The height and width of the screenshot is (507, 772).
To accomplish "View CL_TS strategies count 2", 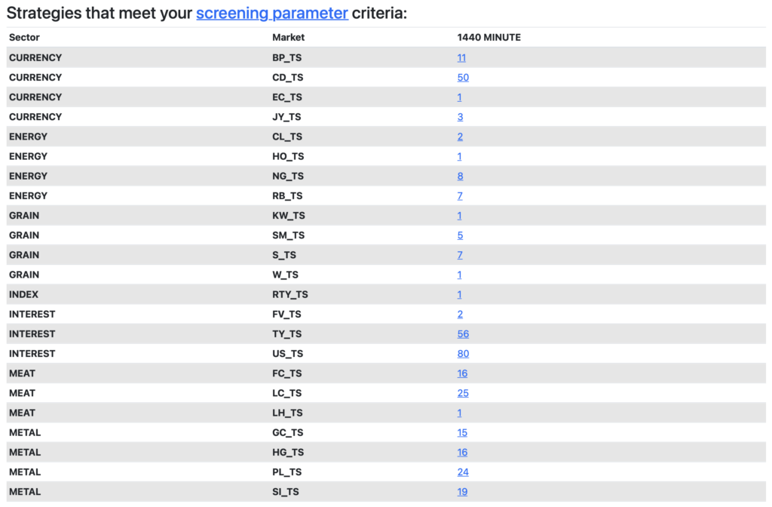I will [460, 137].
